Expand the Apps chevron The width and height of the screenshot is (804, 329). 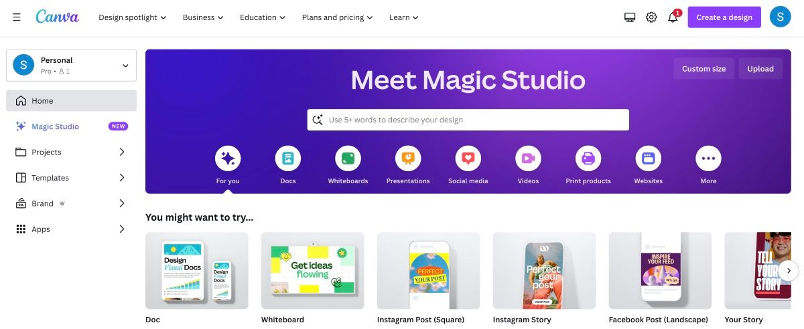tap(122, 229)
